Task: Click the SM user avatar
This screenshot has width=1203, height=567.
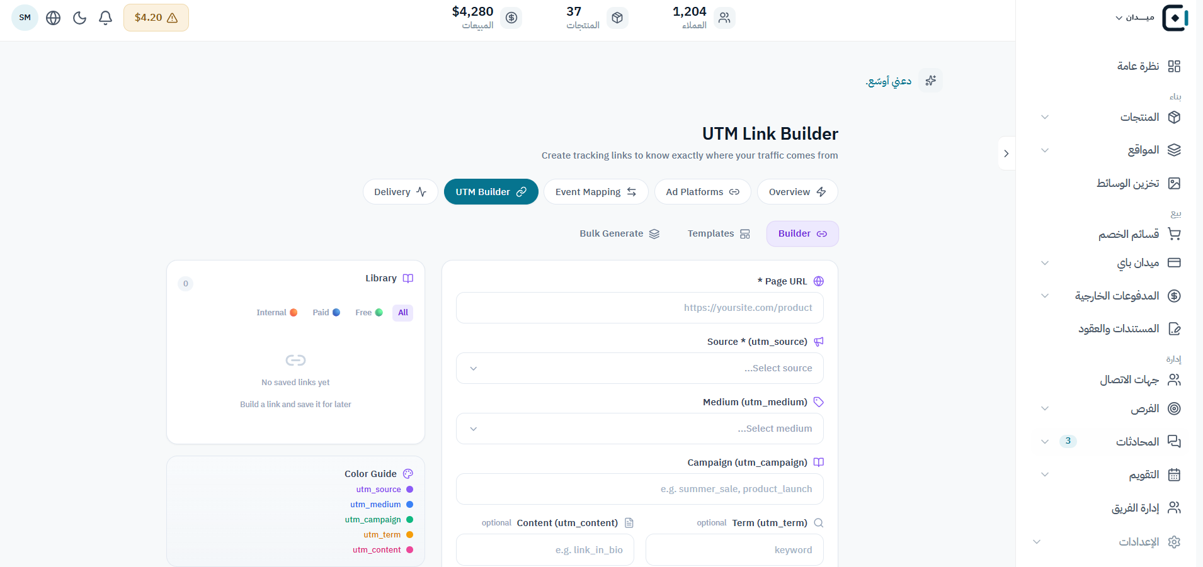Action: [x=25, y=18]
